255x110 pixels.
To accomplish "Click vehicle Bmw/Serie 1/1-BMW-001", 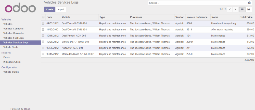I will point(75,42).
